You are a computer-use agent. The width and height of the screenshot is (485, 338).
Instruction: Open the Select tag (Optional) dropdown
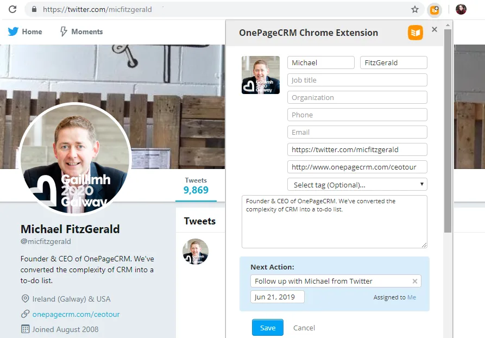357,184
